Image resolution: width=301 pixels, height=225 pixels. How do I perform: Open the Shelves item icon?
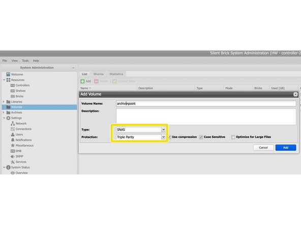coord(13,91)
